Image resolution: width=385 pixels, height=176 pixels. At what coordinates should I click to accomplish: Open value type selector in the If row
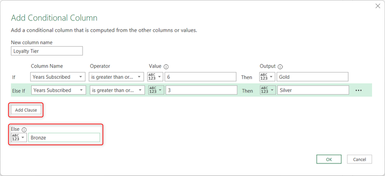(155, 77)
